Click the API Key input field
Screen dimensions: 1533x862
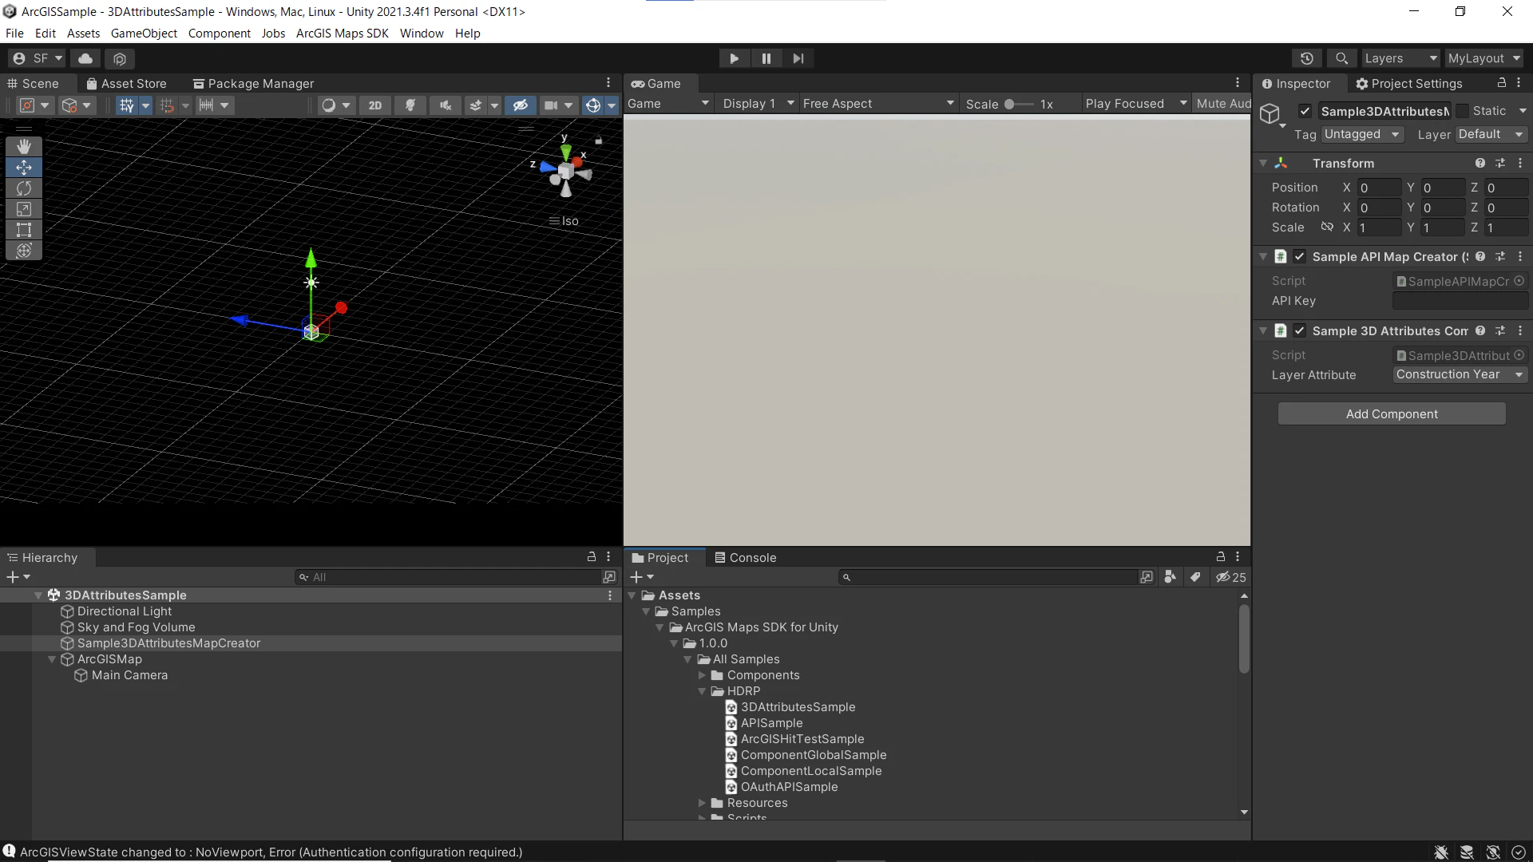pyautogui.click(x=1460, y=301)
